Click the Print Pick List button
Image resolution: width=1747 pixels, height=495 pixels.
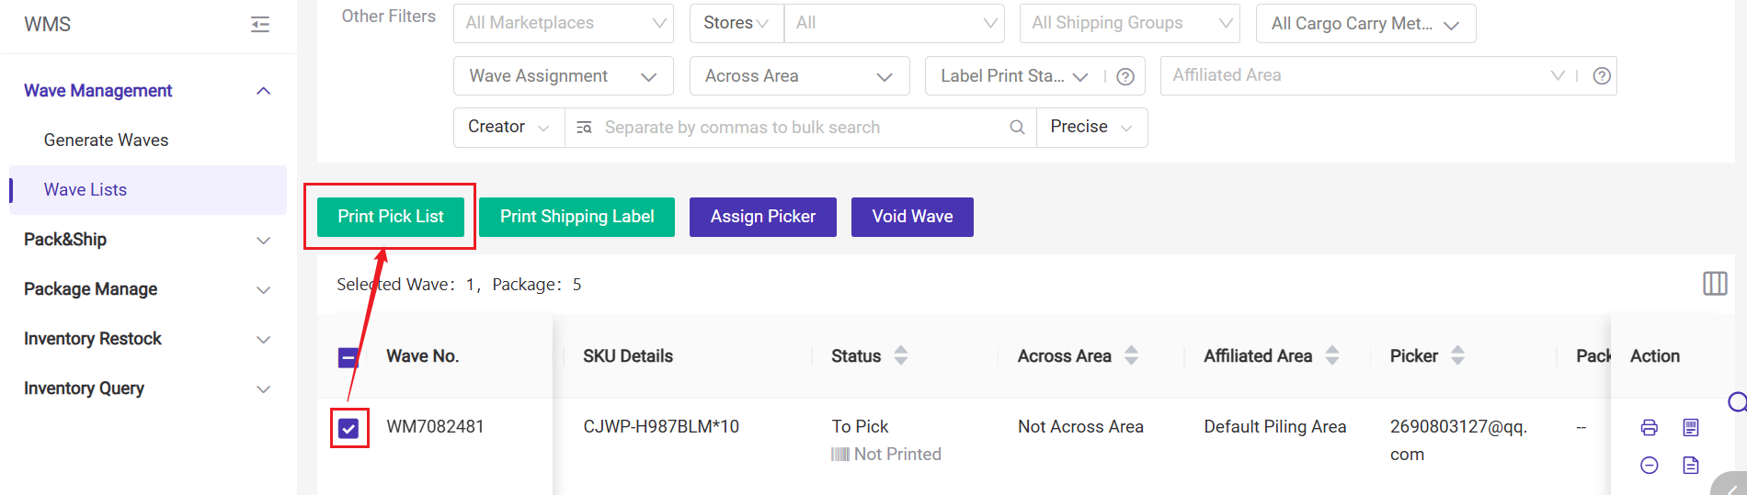coord(390,217)
